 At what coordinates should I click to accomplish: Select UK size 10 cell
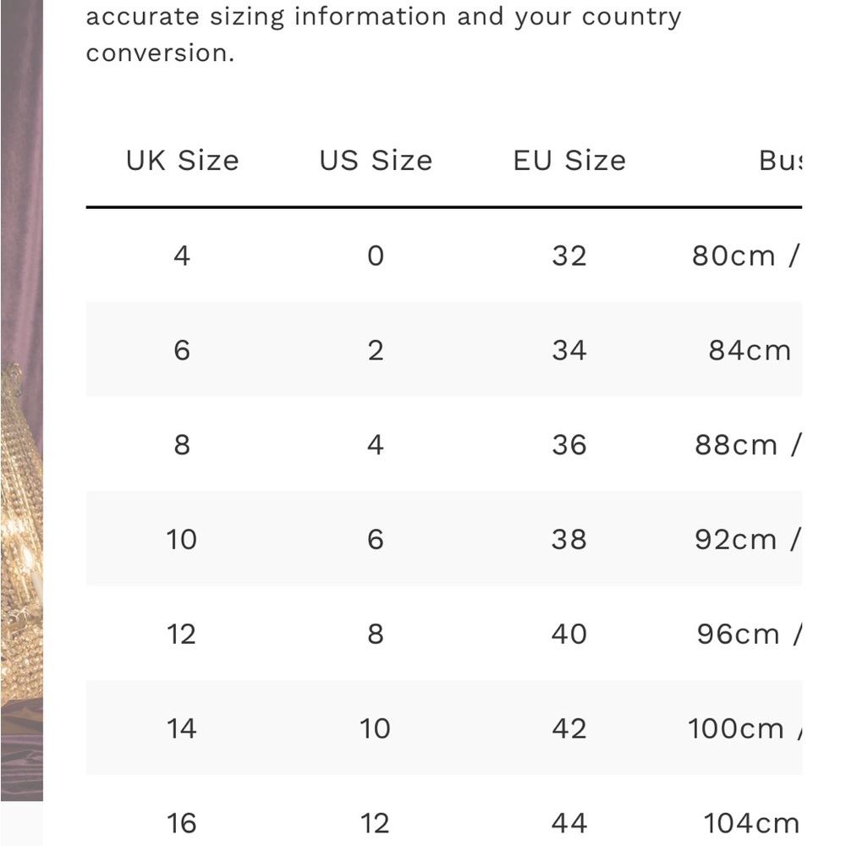182,540
